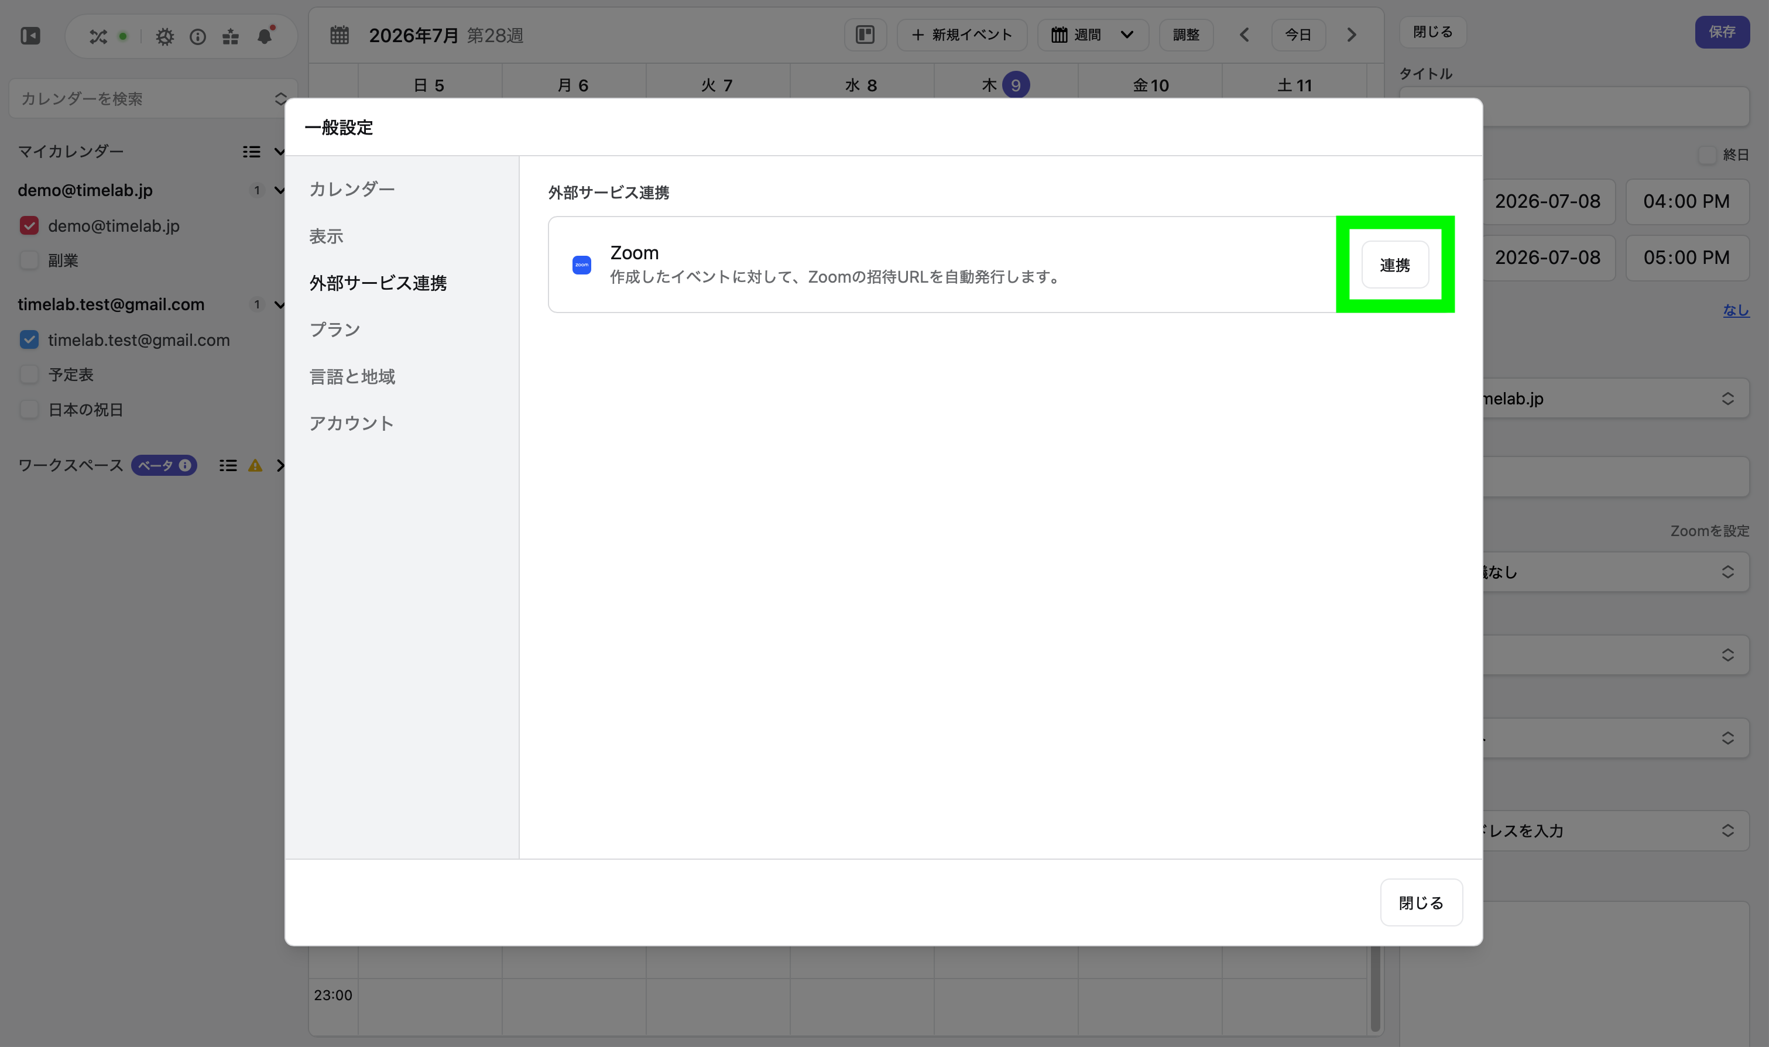Open the gift icon in toolbar

[x=231, y=36]
